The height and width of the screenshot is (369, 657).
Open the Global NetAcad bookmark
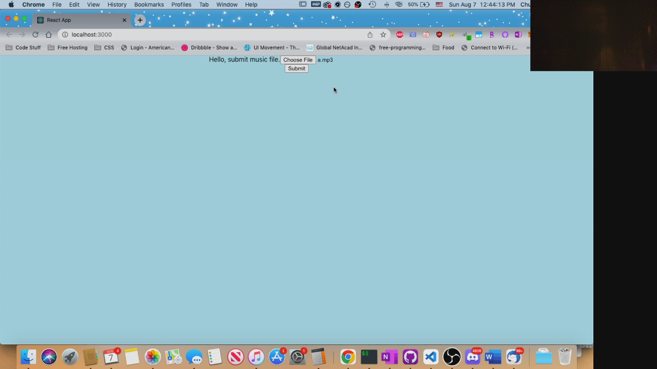[334, 48]
